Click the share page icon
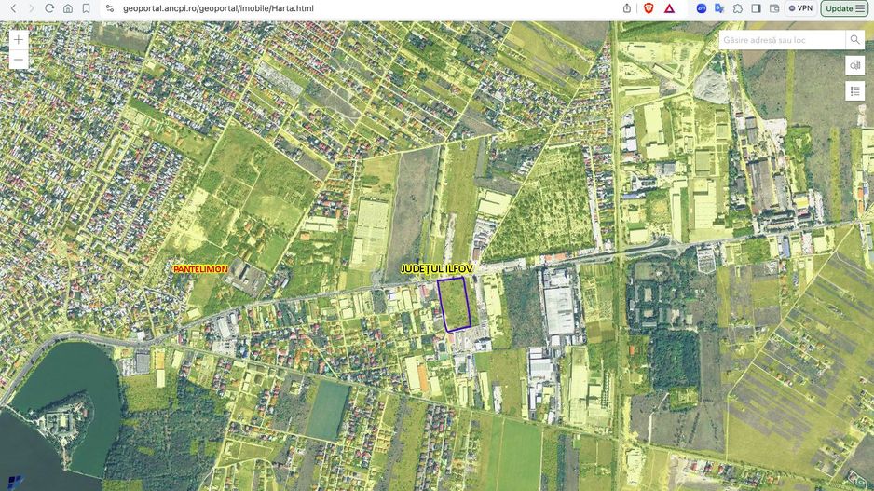This screenshot has height=491, width=874. click(x=627, y=8)
